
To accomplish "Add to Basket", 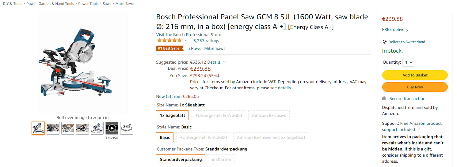I will pos(415,75).
